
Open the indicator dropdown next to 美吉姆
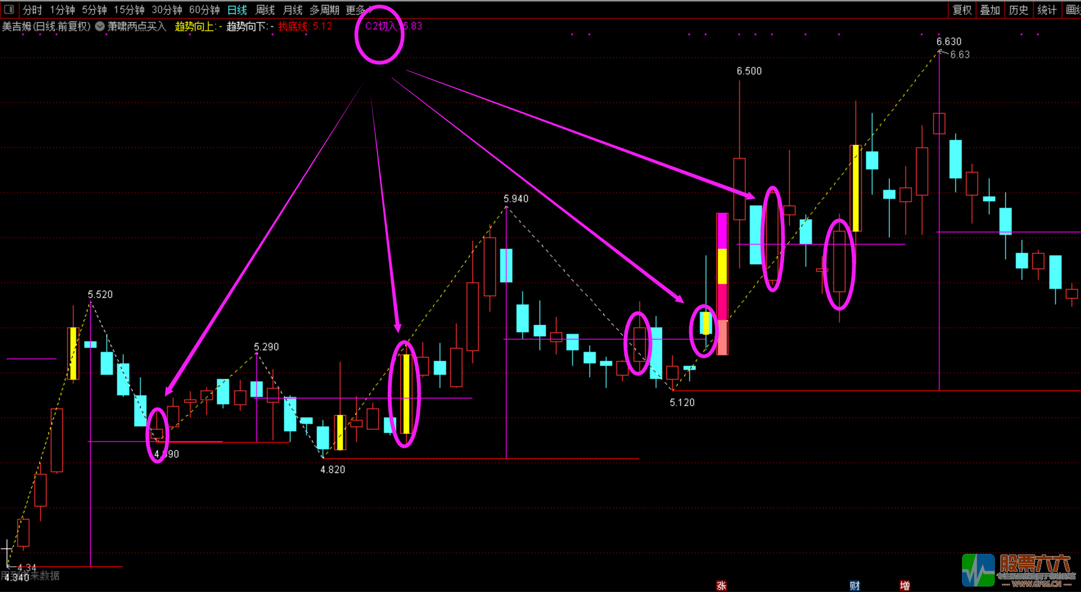point(100,26)
